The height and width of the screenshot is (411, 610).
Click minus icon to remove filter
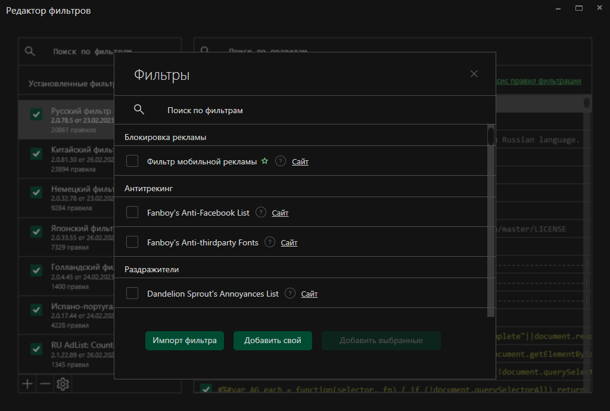tap(45, 384)
